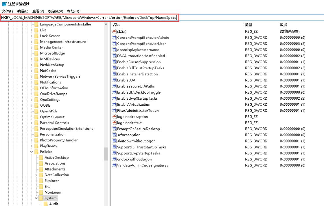Collapse the System tree node
This screenshot has height=206, width=324.
[x=36, y=198]
